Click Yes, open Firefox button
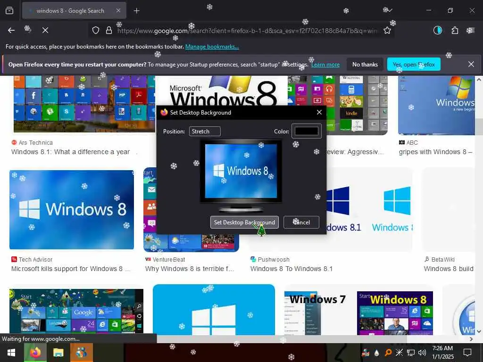 (x=414, y=64)
